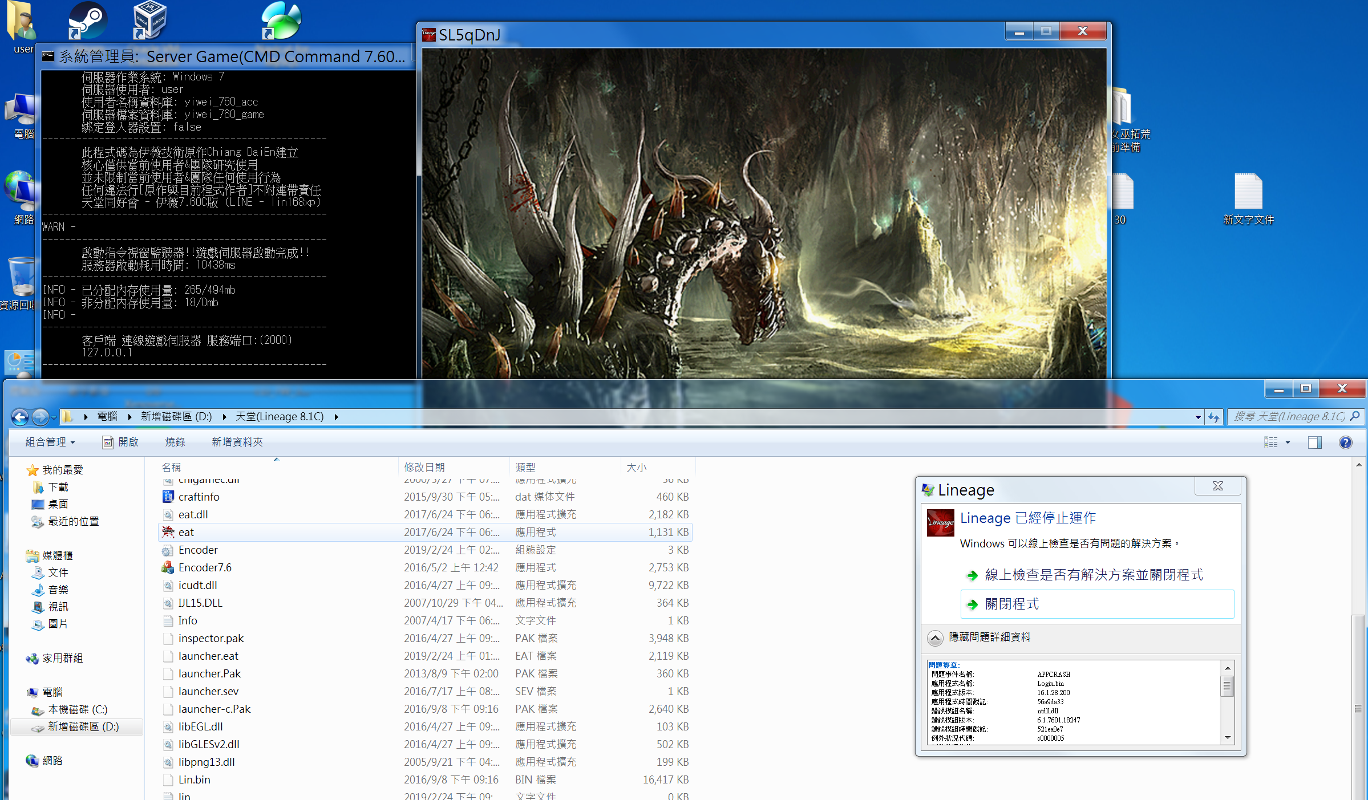The width and height of the screenshot is (1368, 800).
Task: Select the Encoder7.6 application icon
Action: [168, 567]
